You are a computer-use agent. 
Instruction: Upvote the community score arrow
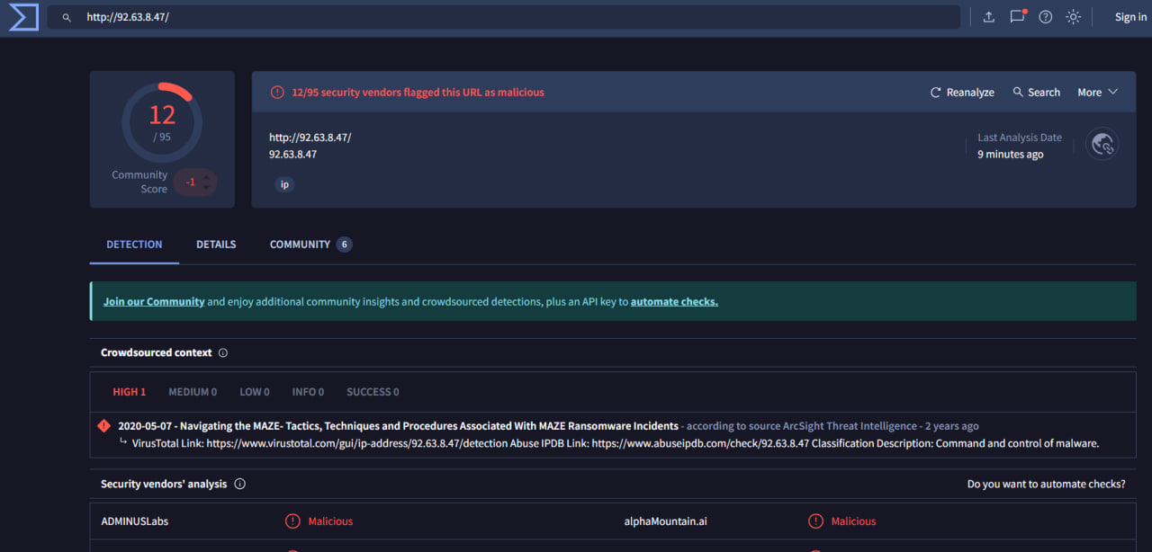tap(206, 176)
